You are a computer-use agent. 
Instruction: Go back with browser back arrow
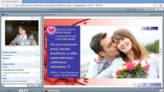pos(3,5)
